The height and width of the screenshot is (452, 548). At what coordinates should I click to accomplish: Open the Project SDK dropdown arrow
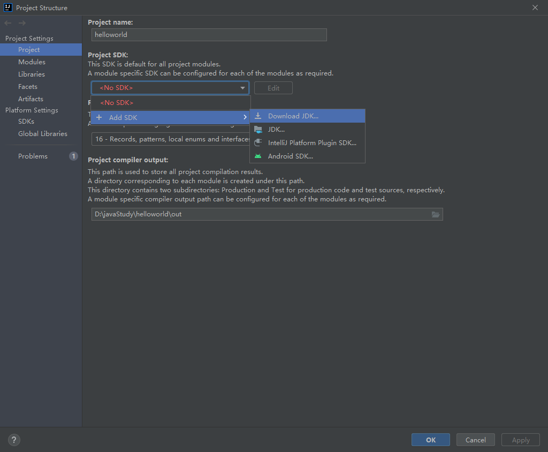tap(242, 88)
